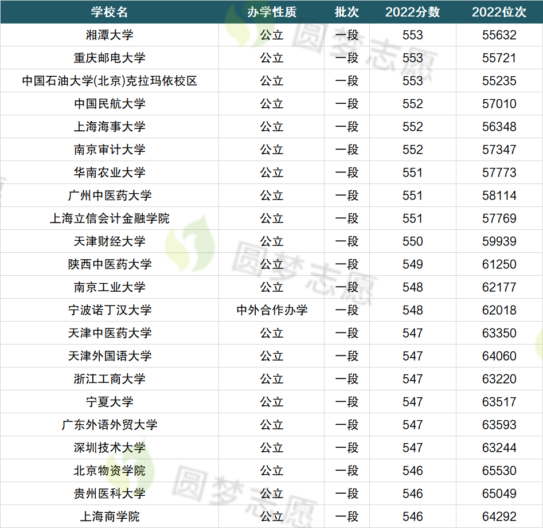The image size is (543, 528).
Task: Select the 深圳技术大学 cell
Action: [110, 448]
